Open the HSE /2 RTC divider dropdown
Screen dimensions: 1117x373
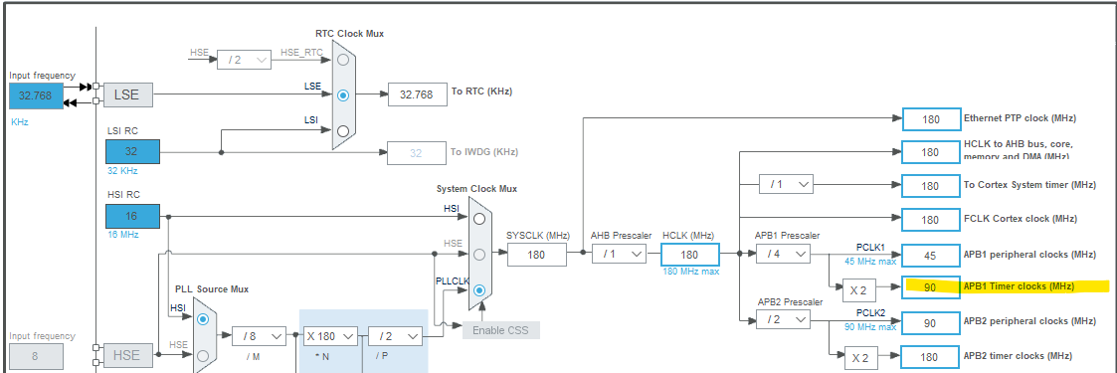coord(245,60)
